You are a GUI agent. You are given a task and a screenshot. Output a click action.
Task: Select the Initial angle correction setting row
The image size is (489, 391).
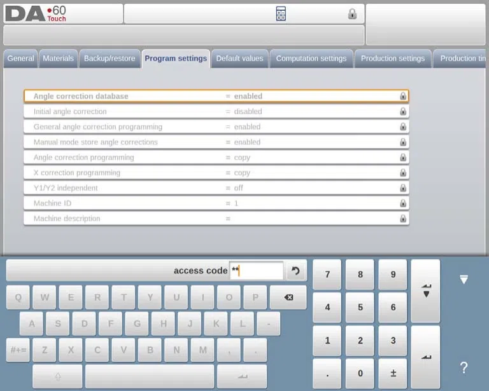point(216,111)
